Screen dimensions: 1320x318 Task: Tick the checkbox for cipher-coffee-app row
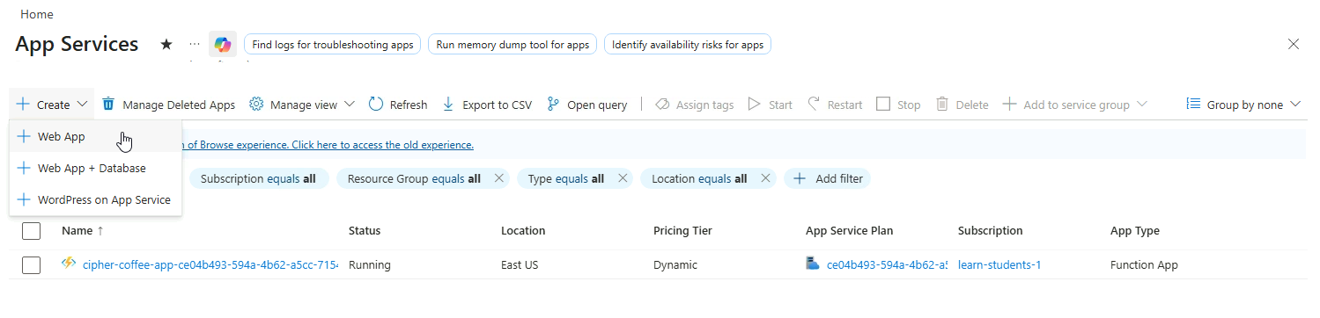coord(31,265)
